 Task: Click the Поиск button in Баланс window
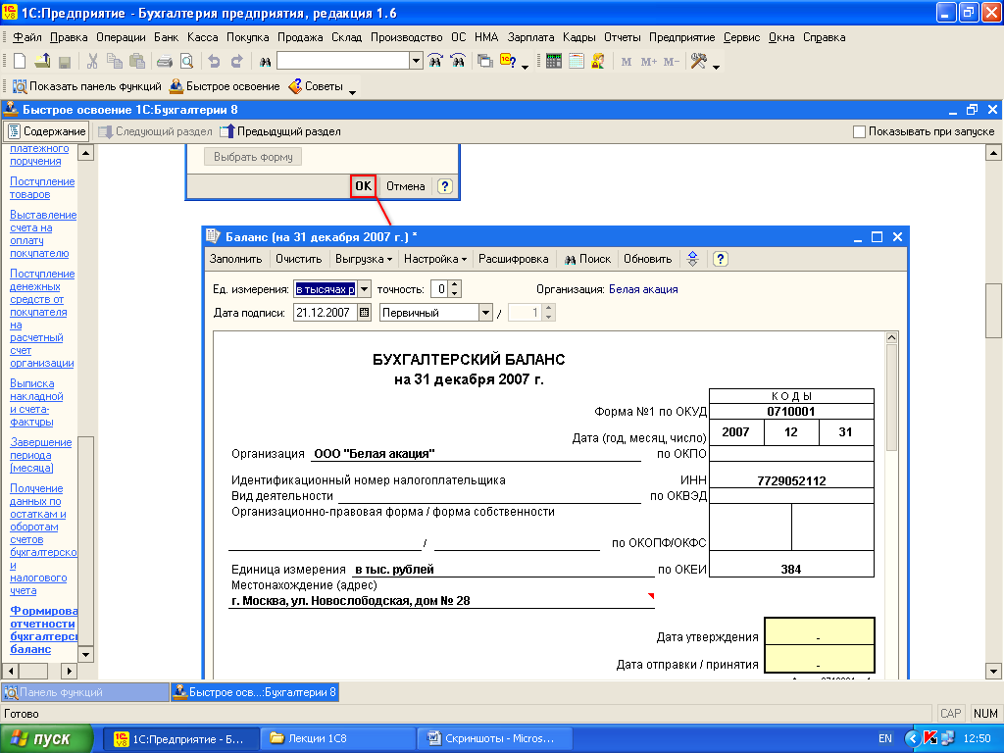587,259
